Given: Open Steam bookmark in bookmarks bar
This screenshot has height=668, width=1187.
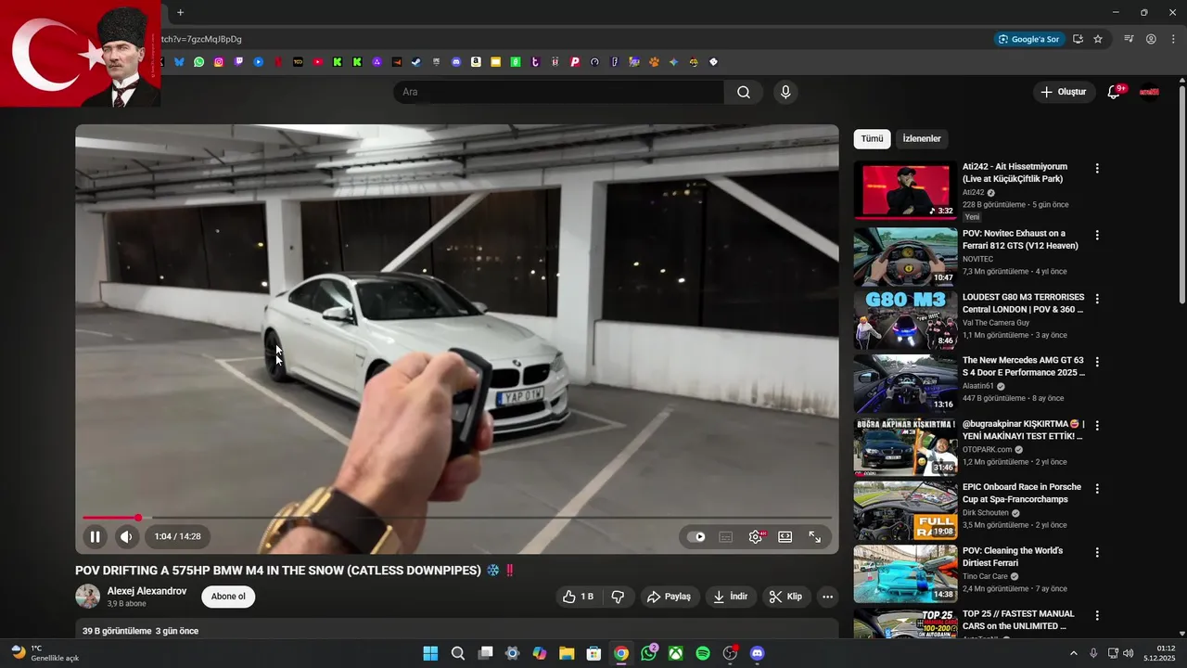Looking at the screenshot, I should (x=416, y=62).
